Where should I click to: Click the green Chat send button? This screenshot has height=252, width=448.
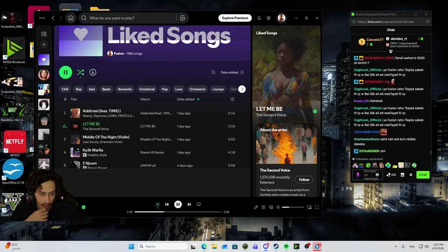click(x=423, y=175)
